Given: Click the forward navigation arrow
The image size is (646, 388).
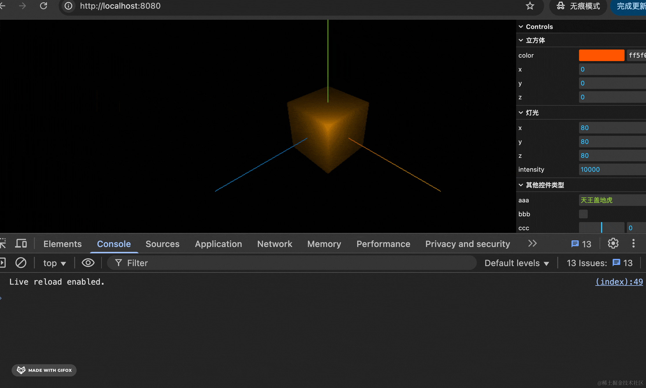Looking at the screenshot, I should click(22, 6).
